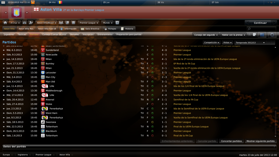Open the player search icon

31,23
